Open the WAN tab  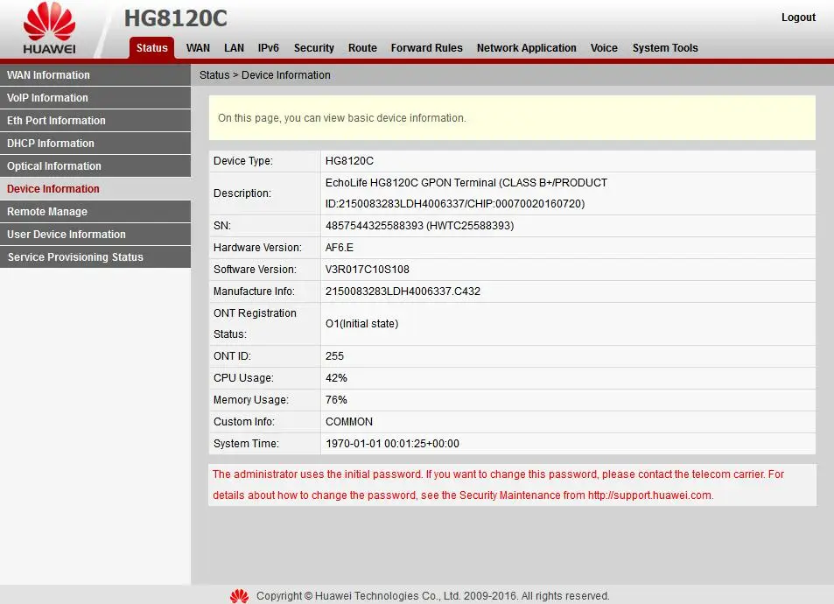tap(198, 48)
